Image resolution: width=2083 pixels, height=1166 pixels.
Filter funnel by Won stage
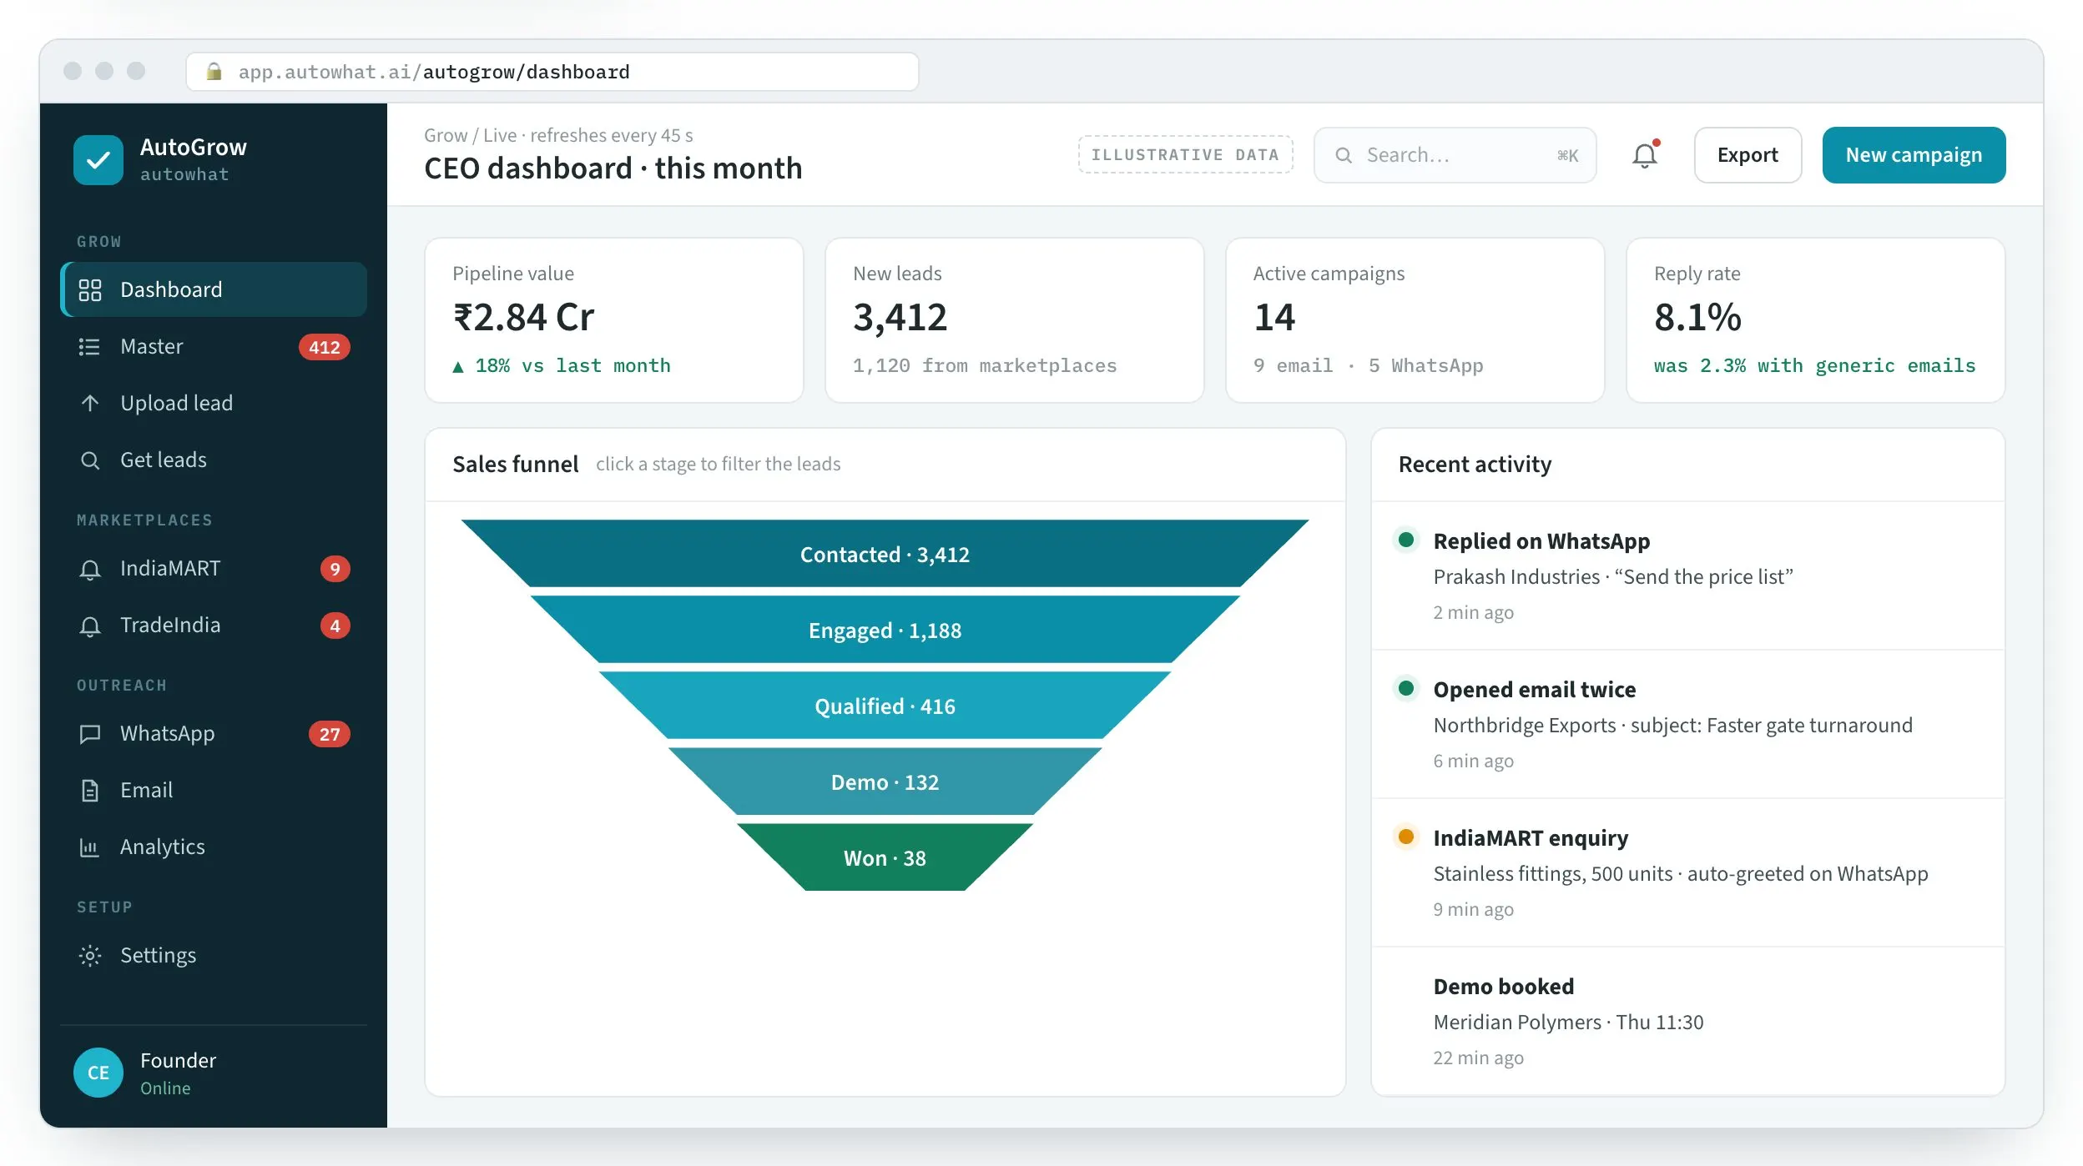click(885, 858)
